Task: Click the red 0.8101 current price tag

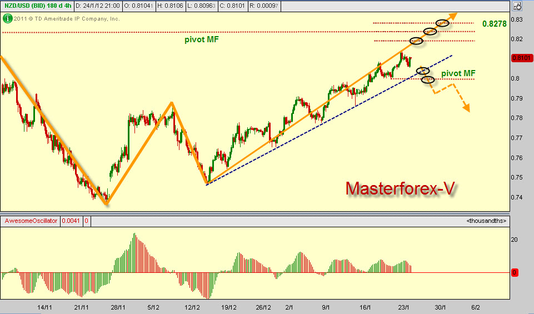Action: point(521,58)
